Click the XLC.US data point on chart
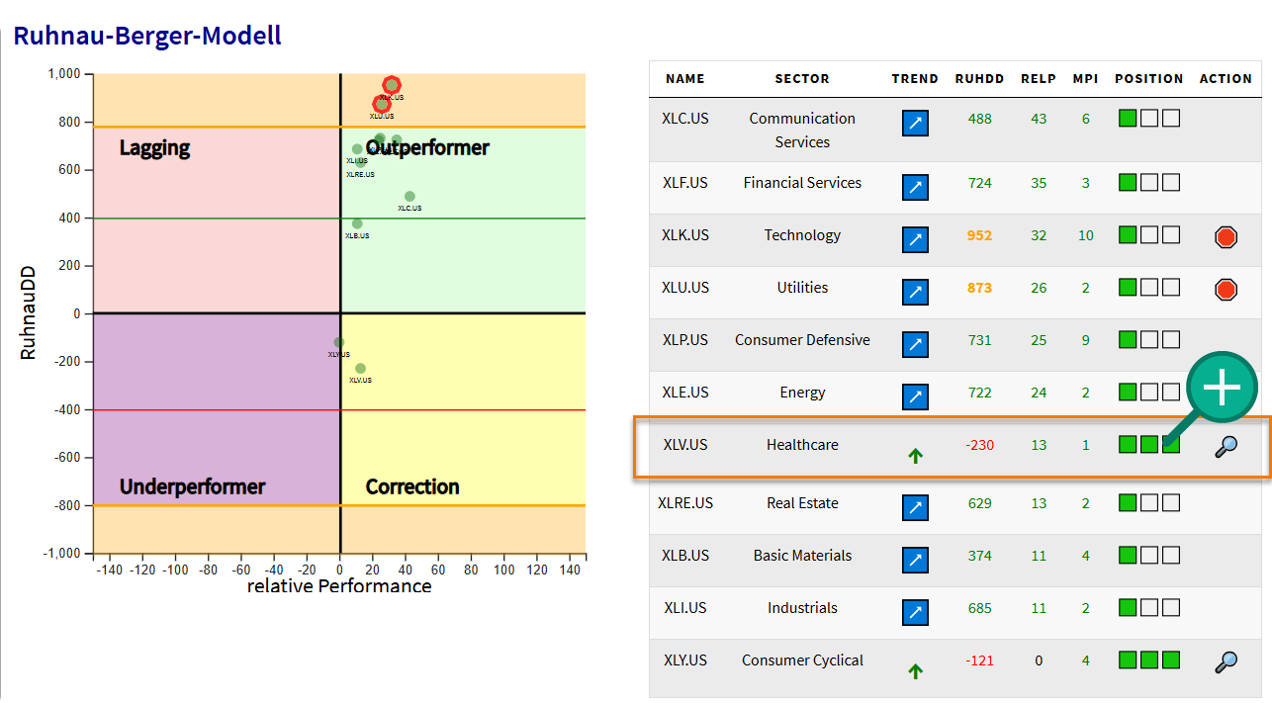 click(x=409, y=197)
